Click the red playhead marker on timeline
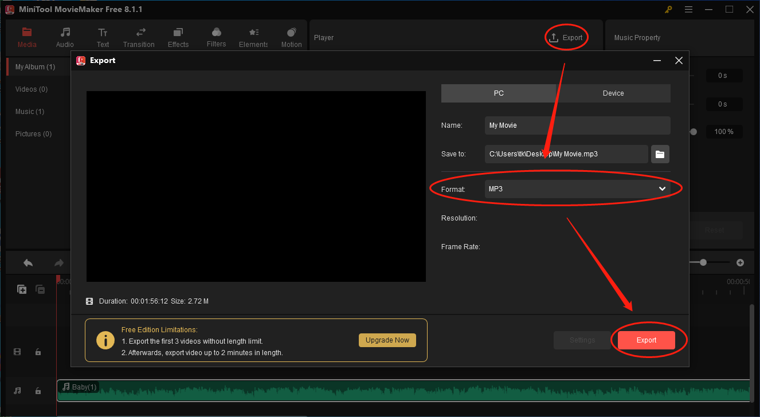760x417 pixels. pos(58,280)
